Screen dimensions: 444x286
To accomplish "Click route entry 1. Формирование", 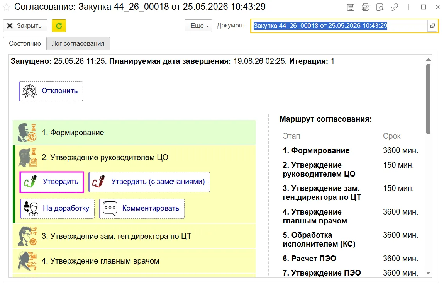I will point(316,150).
